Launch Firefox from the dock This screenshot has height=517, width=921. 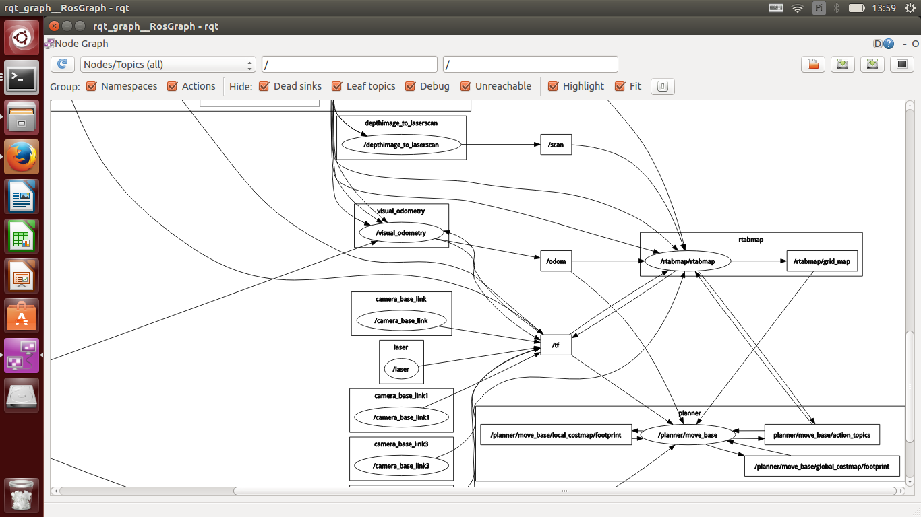click(22, 157)
